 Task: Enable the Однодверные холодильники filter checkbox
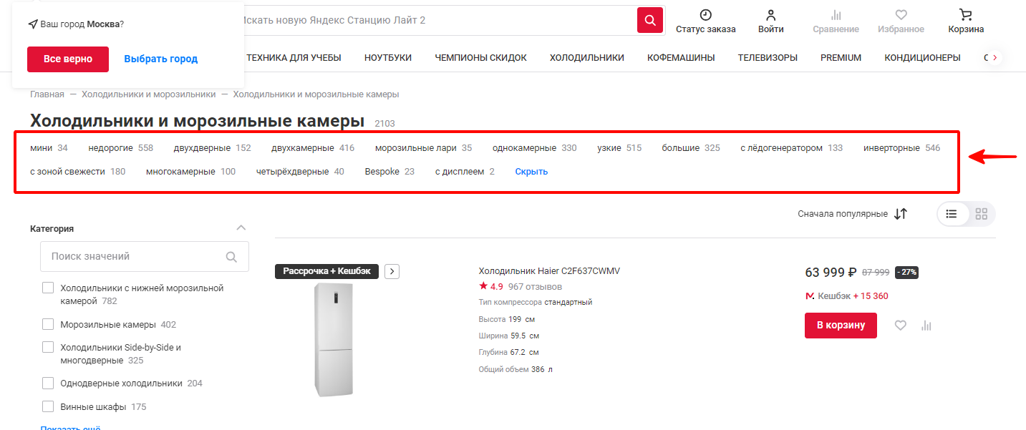pos(48,383)
